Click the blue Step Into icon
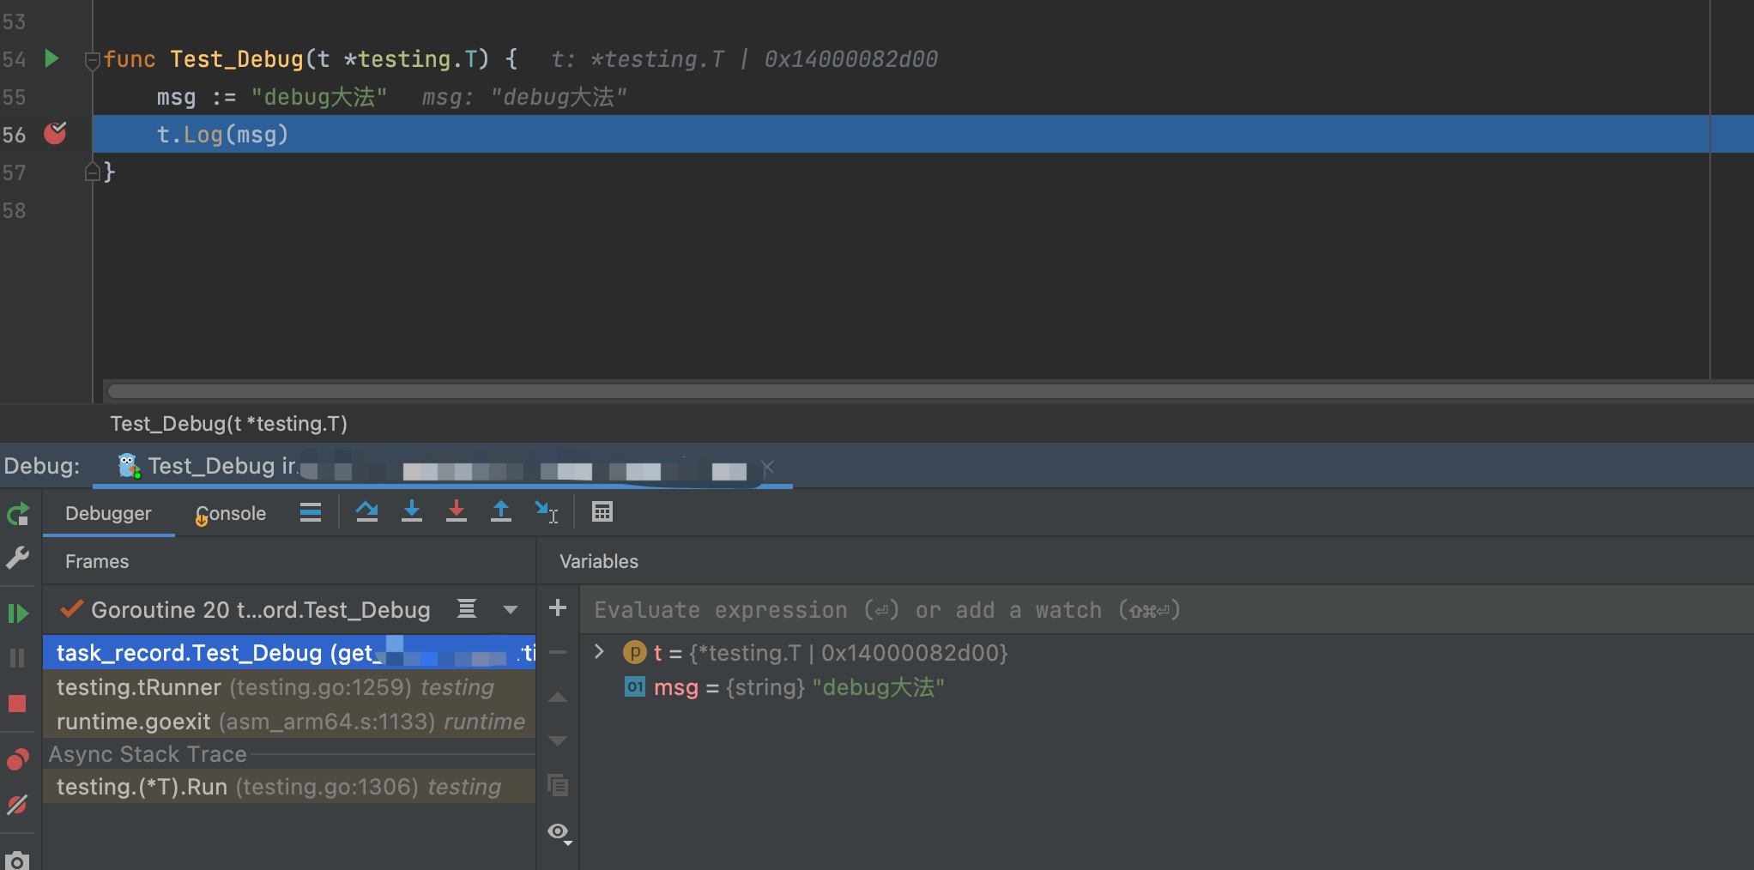This screenshot has width=1754, height=870. 412,512
